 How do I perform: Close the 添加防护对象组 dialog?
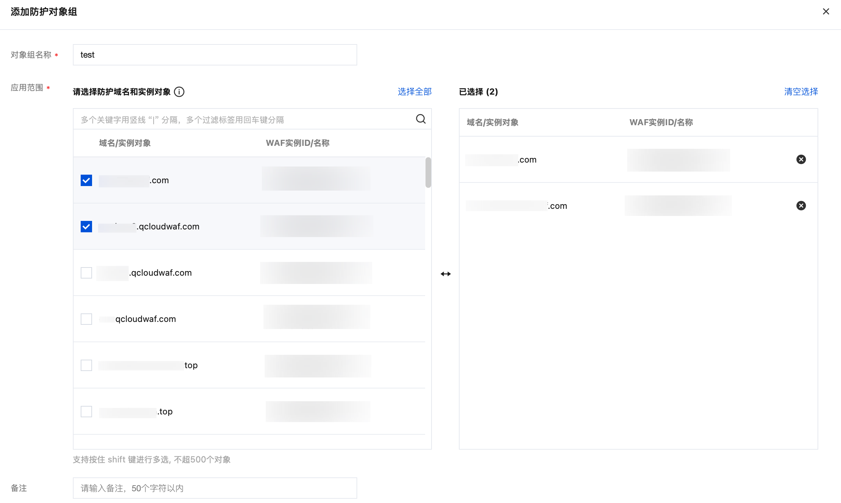coord(826,12)
